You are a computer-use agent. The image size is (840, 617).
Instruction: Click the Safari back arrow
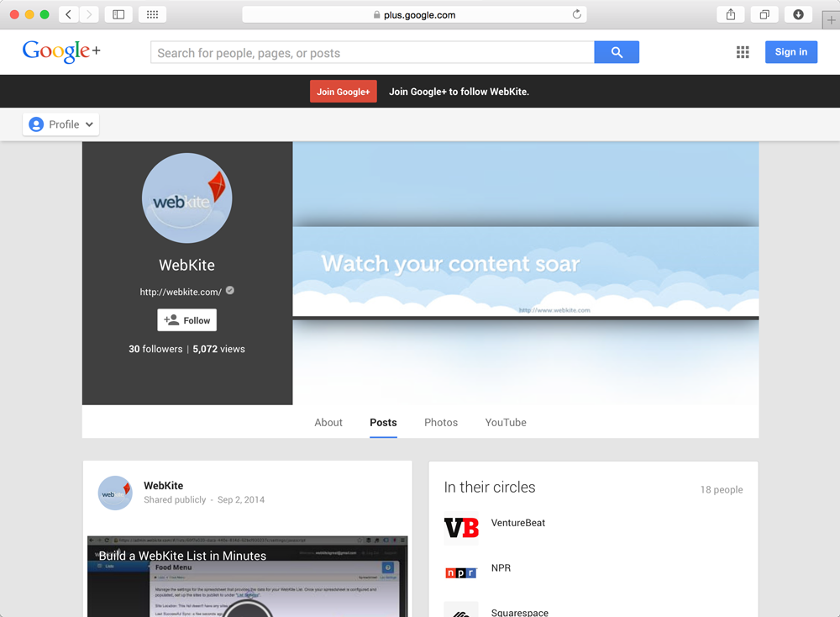click(68, 14)
